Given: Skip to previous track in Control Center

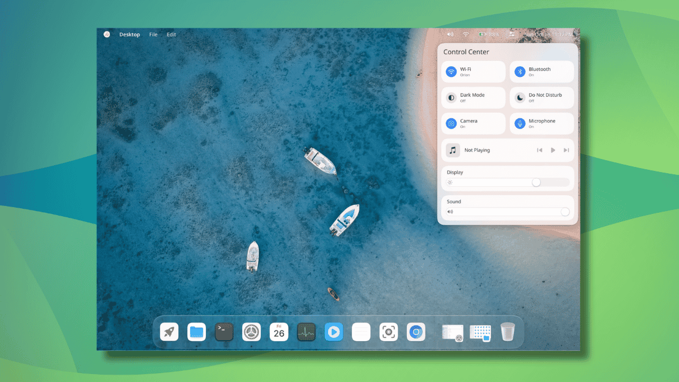Looking at the screenshot, I should click(539, 150).
